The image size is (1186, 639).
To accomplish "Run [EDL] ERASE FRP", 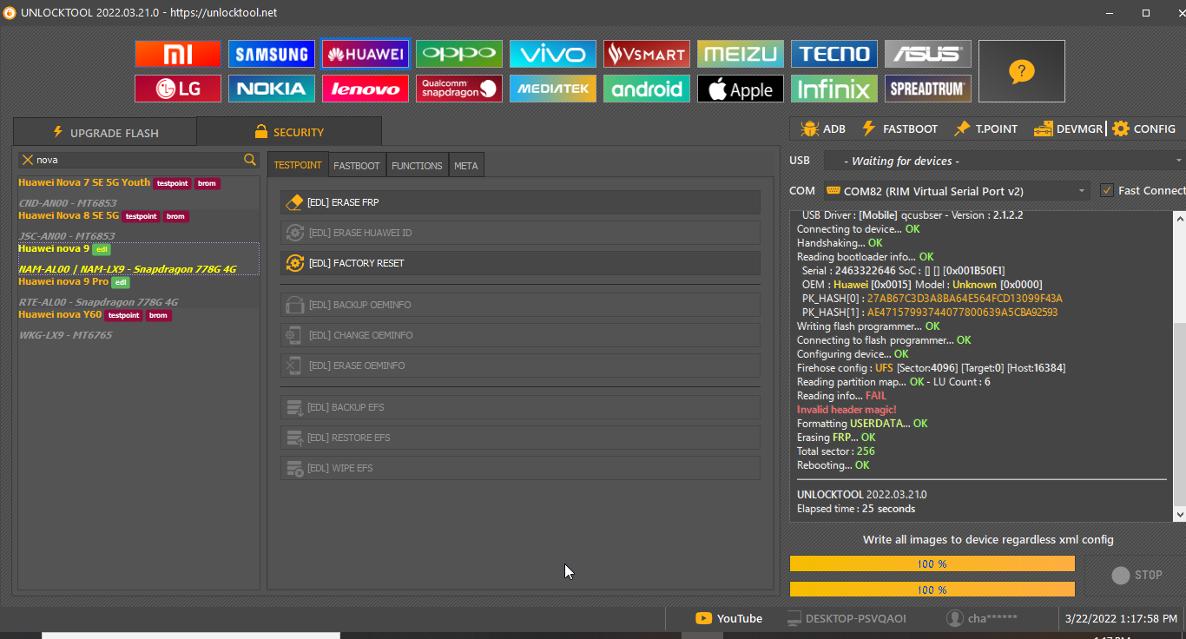I will (x=520, y=202).
